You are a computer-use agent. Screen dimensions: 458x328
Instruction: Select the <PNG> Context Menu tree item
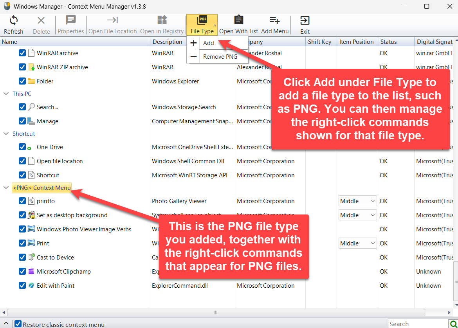pyautogui.click(x=42, y=187)
